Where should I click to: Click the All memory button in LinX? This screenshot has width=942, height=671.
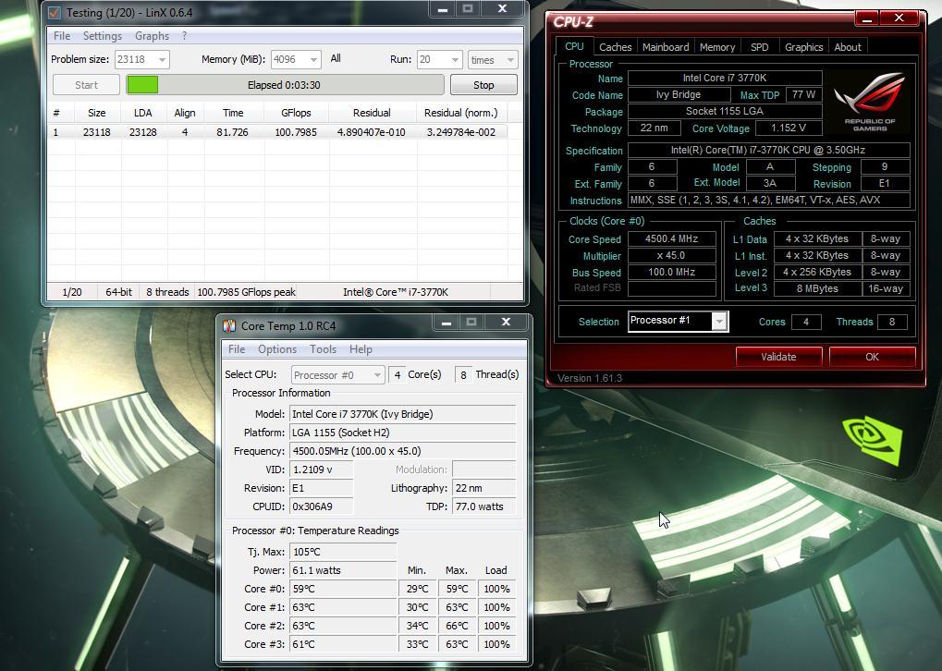(336, 58)
